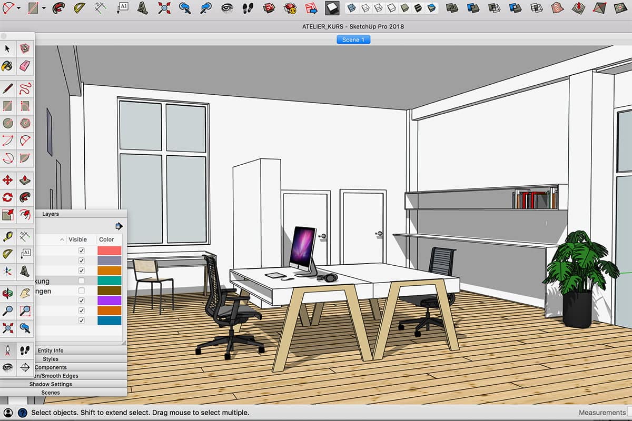Activate the Select arrow tool
This screenshot has height=421, width=632.
[7, 49]
